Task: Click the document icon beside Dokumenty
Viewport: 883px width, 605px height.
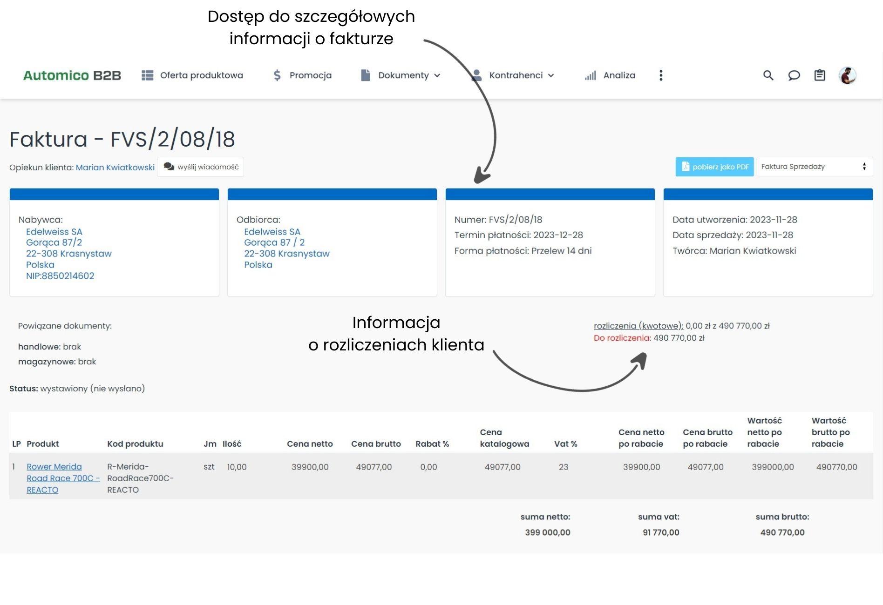Action: pyautogui.click(x=366, y=75)
